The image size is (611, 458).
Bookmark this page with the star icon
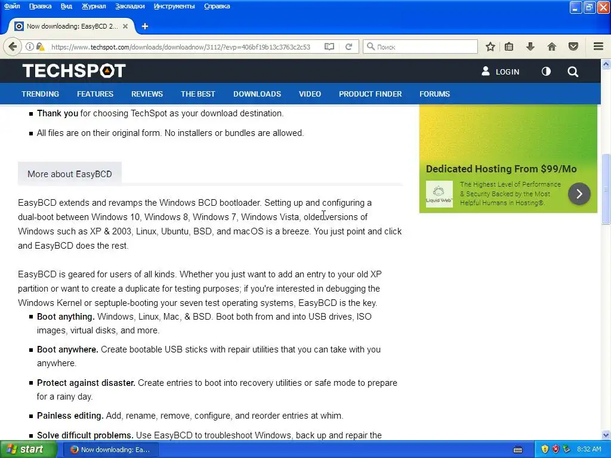click(x=490, y=47)
